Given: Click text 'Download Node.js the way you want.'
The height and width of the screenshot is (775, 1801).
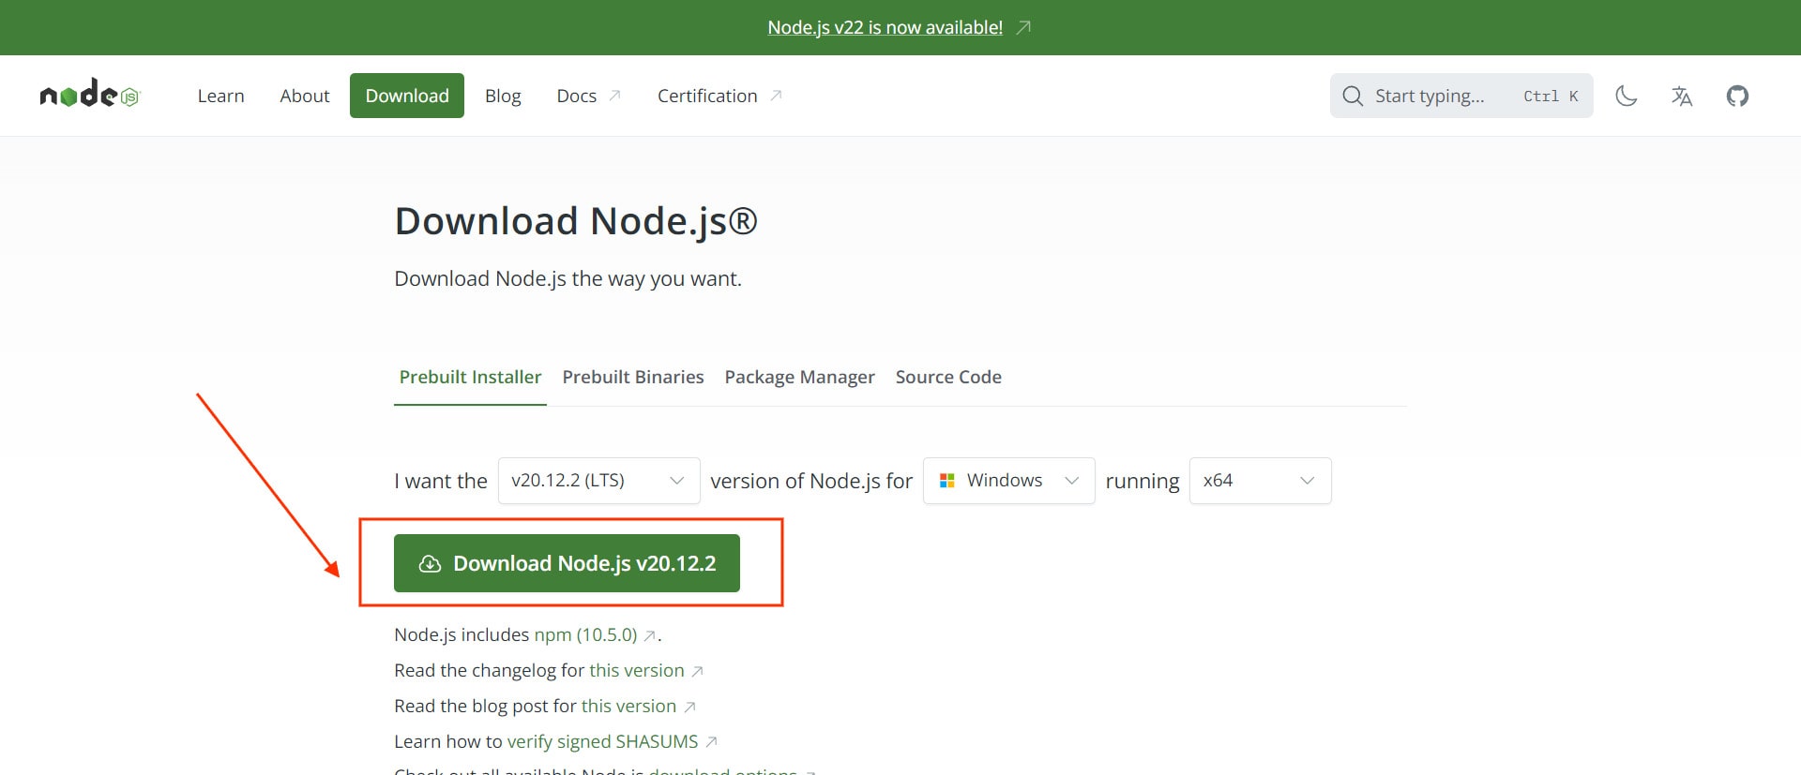Looking at the screenshot, I should 568,279.
